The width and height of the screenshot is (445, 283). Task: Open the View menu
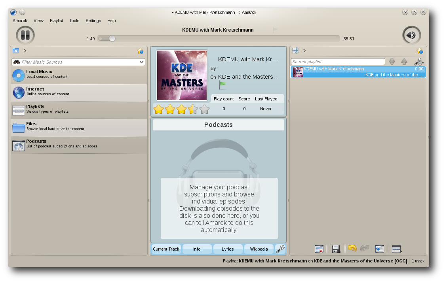(x=38, y=21)
